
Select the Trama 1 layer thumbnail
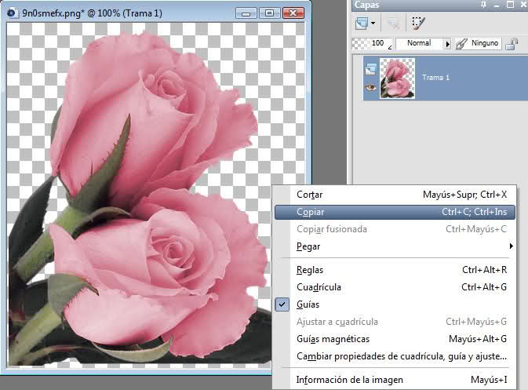[x=397, y=78]
